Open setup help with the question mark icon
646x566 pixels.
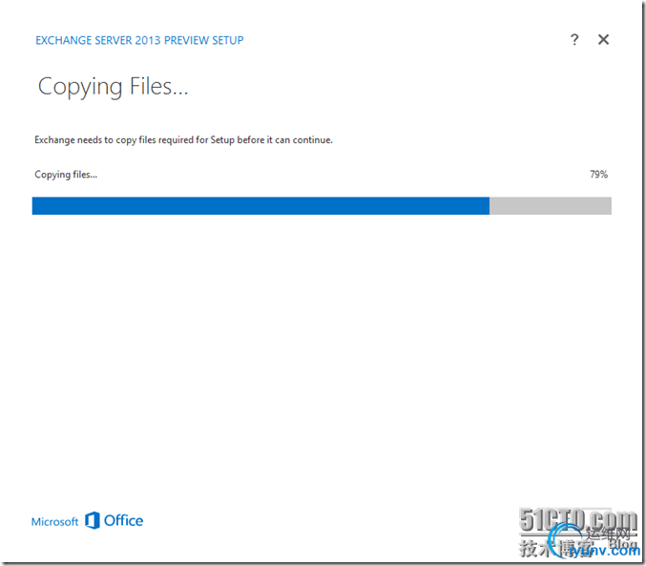click(574, 39)
